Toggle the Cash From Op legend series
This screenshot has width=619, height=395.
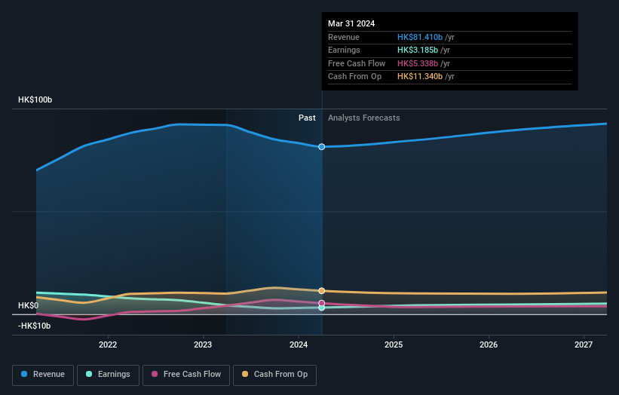click(x=274, y=375)
